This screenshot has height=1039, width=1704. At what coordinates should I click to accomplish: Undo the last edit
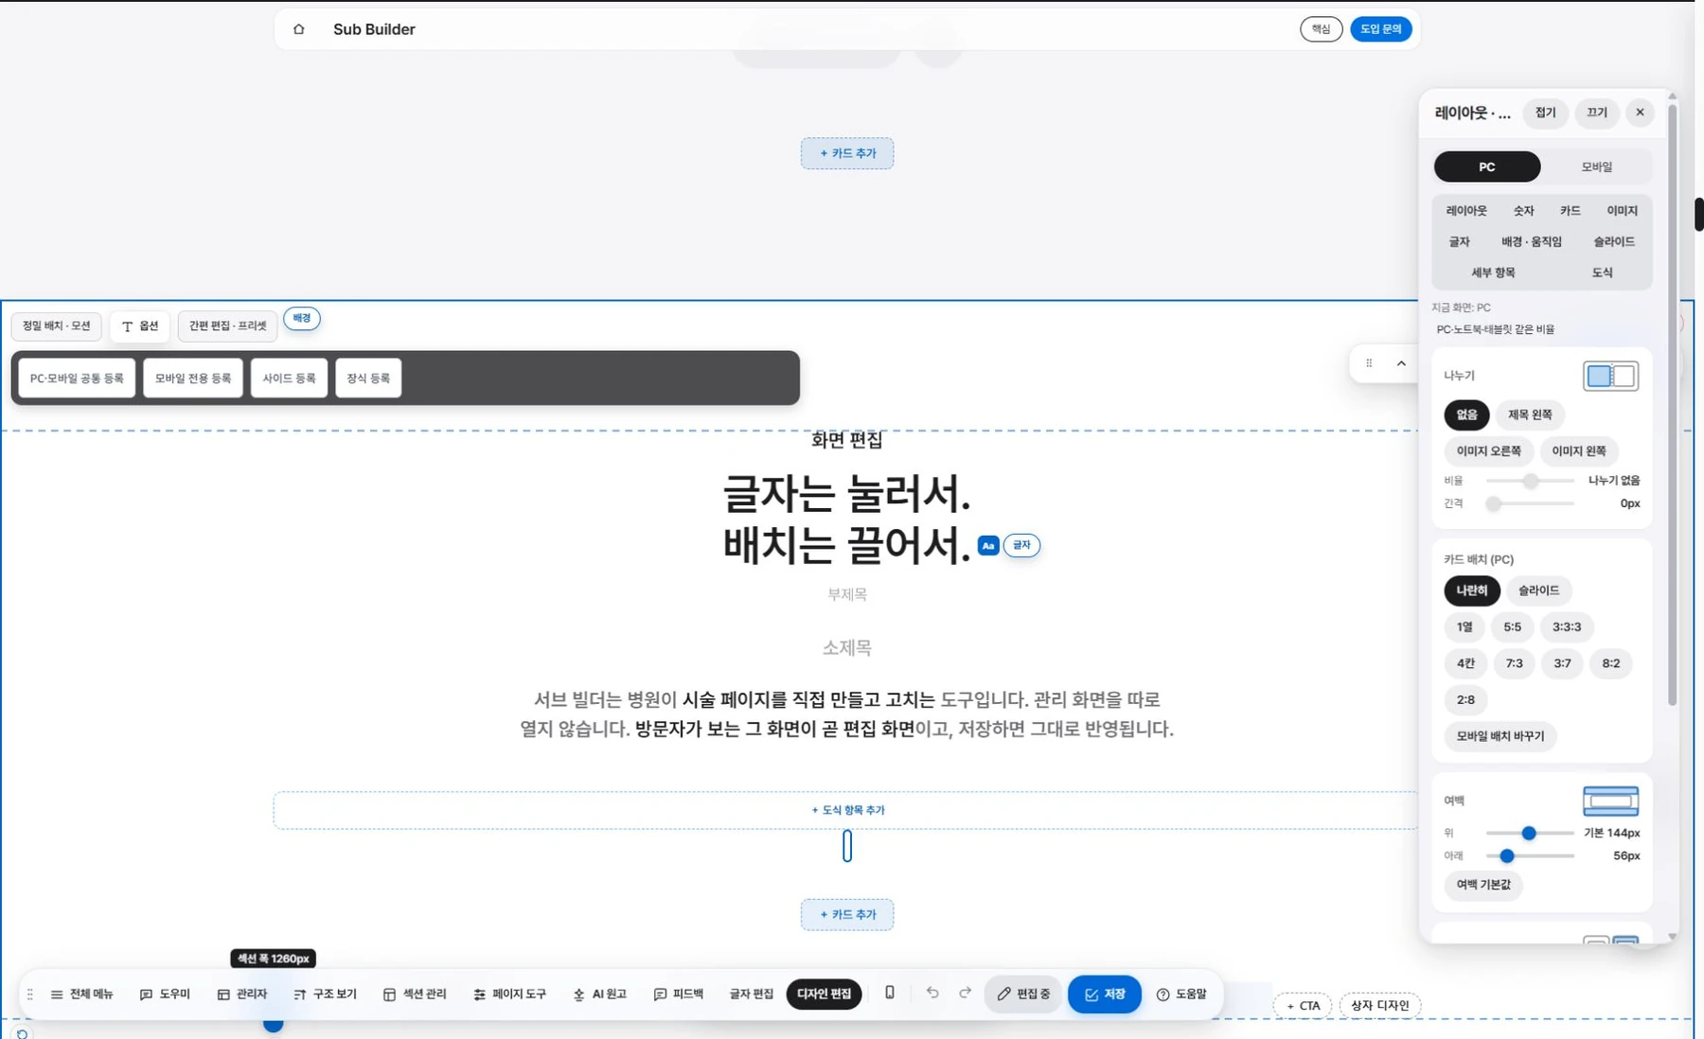[932, 993]
